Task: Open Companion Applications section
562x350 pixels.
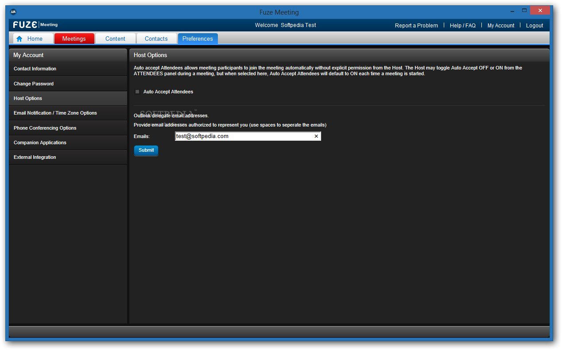Action: click(68, 142)
